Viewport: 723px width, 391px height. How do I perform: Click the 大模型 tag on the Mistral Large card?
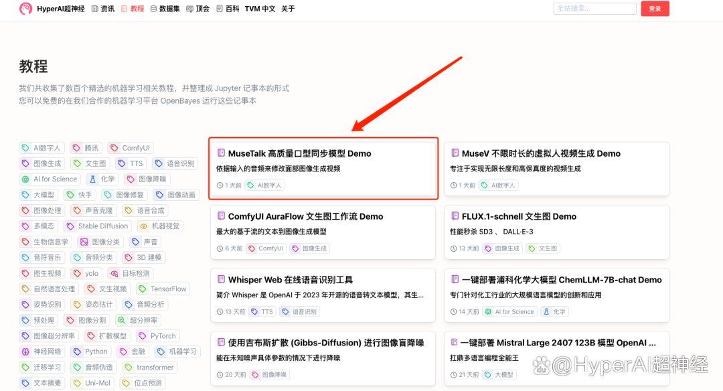coord(499,375)
